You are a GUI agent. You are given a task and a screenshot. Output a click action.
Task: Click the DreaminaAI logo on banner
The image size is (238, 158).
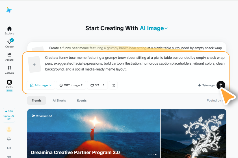click(x=42, y=116)
